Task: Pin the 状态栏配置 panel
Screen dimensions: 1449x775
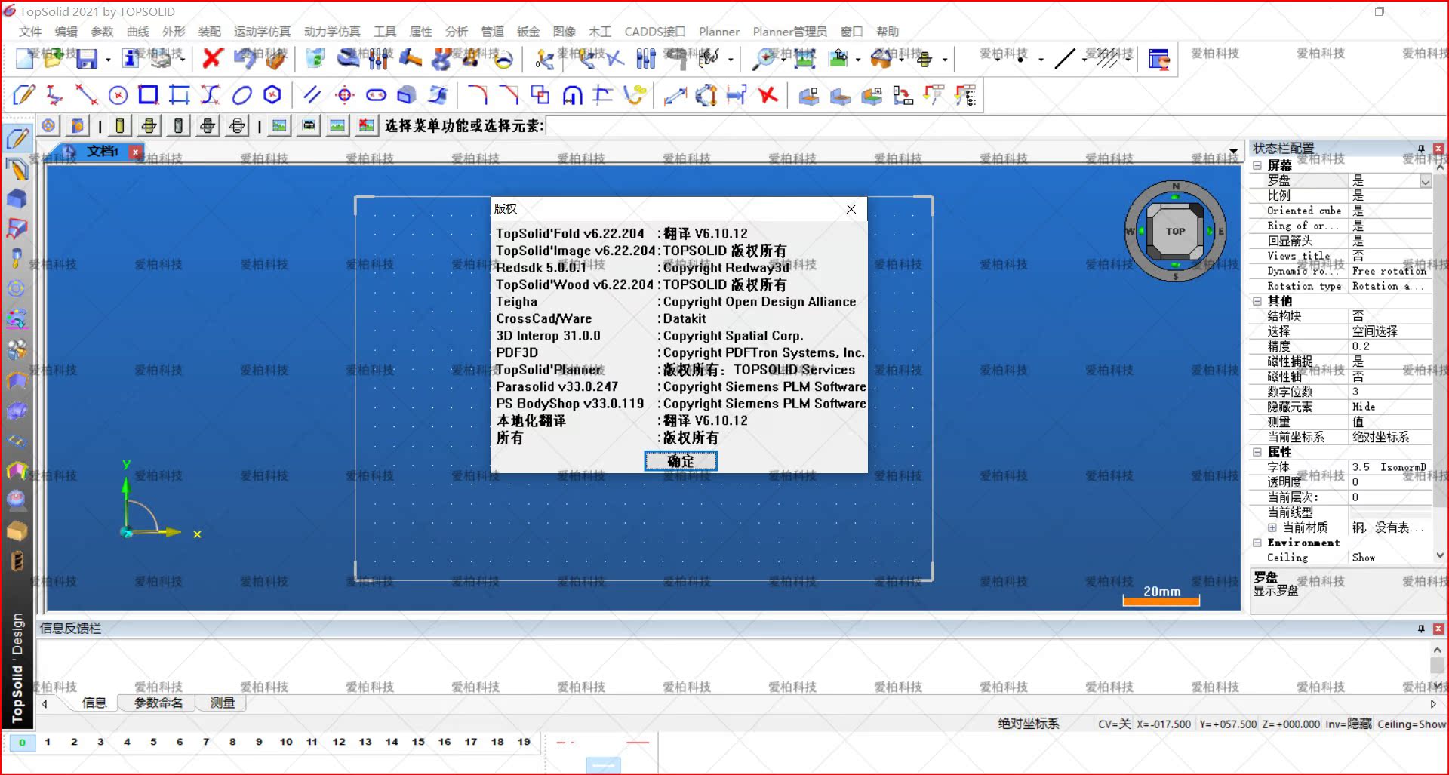Action: pos(1421,149)
